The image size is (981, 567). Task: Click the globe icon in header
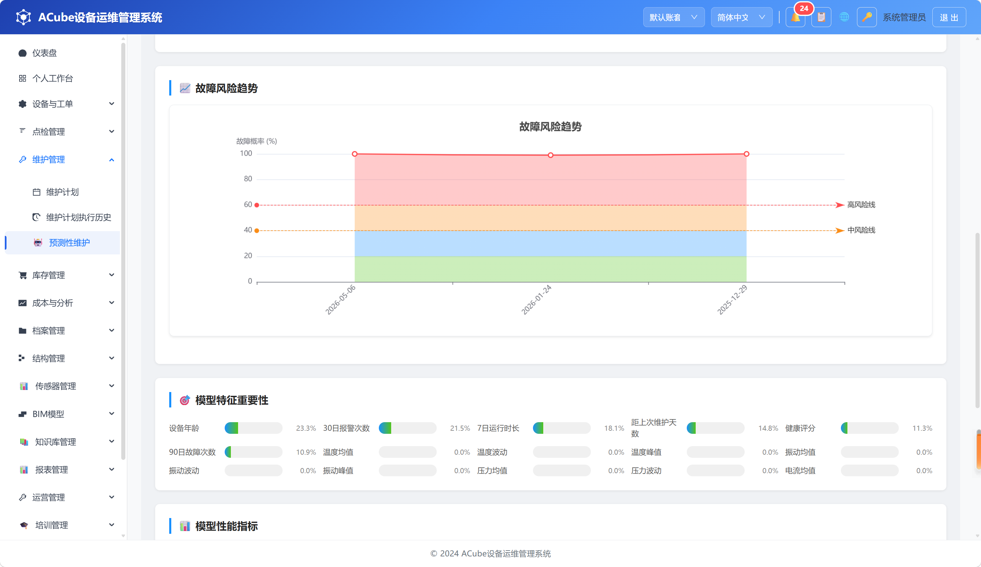click(844, 17)
